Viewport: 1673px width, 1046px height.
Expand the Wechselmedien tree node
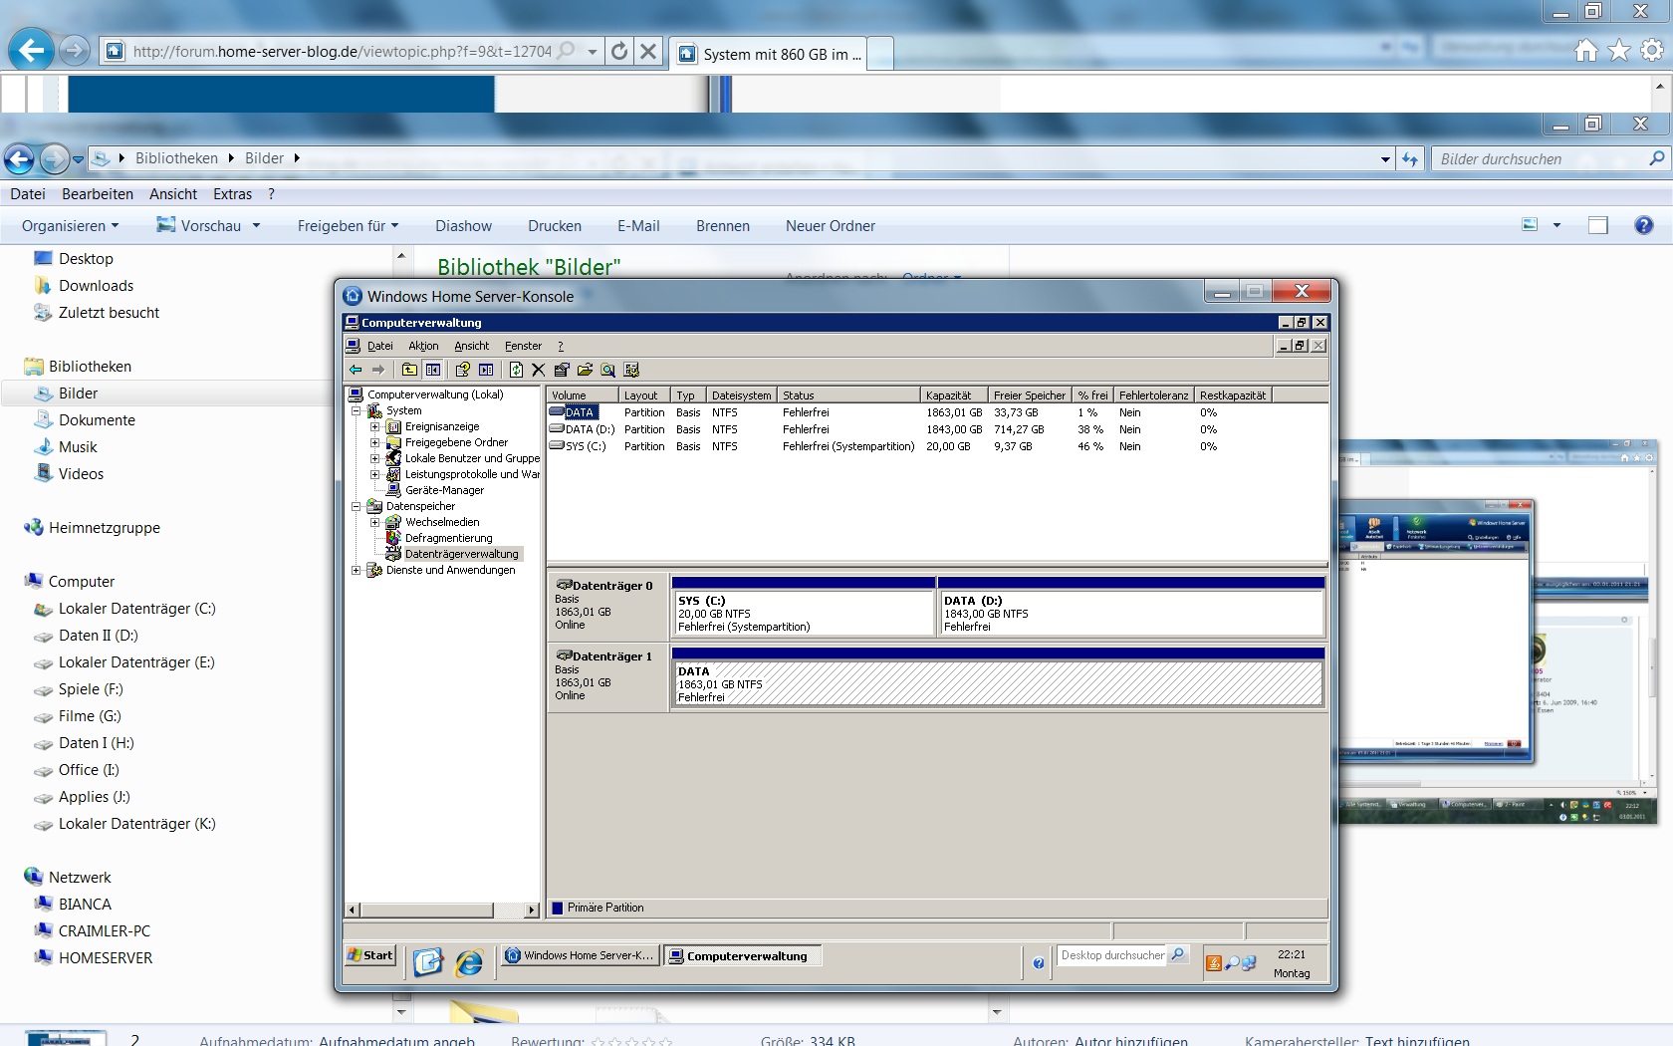[x=374, y=522]
